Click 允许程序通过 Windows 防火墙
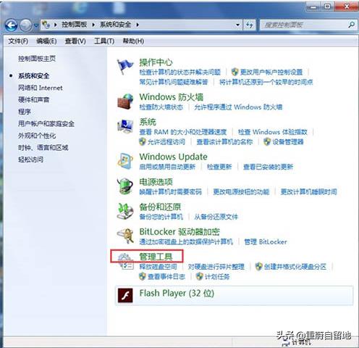This screenshot has height=348, width=359. [x=238, y=107]
